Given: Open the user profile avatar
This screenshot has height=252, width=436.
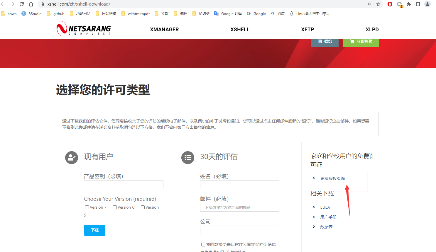Looking at the screenshot, I should click(x=427, y=4).
